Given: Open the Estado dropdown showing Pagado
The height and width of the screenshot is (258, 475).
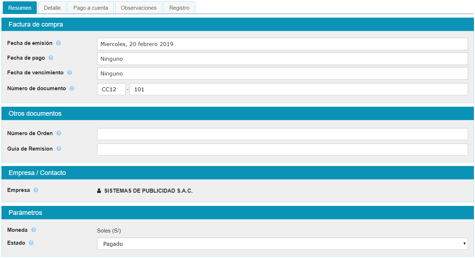Looking at the screenshot, I should [x=282, y=244].
